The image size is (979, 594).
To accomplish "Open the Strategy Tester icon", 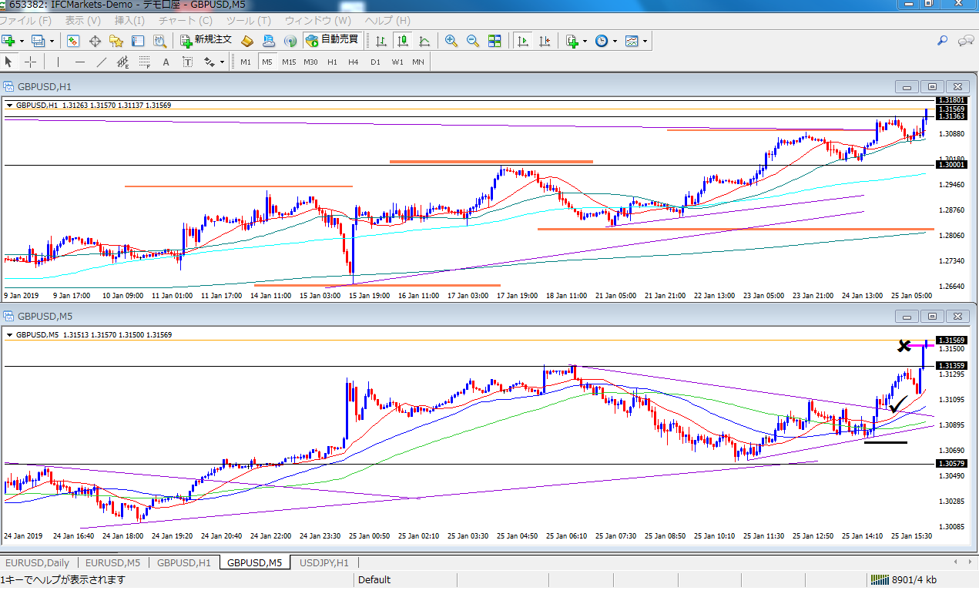I will tap(160, 40).
